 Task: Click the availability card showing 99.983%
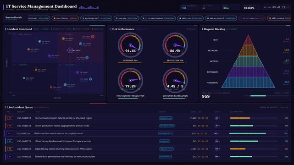tap(251, 7)
